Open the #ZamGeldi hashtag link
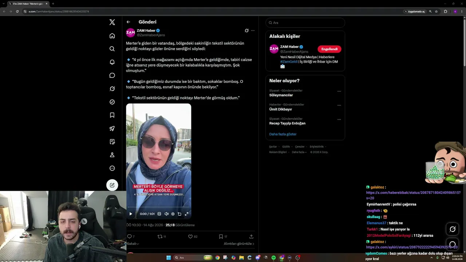 point(289,62)
